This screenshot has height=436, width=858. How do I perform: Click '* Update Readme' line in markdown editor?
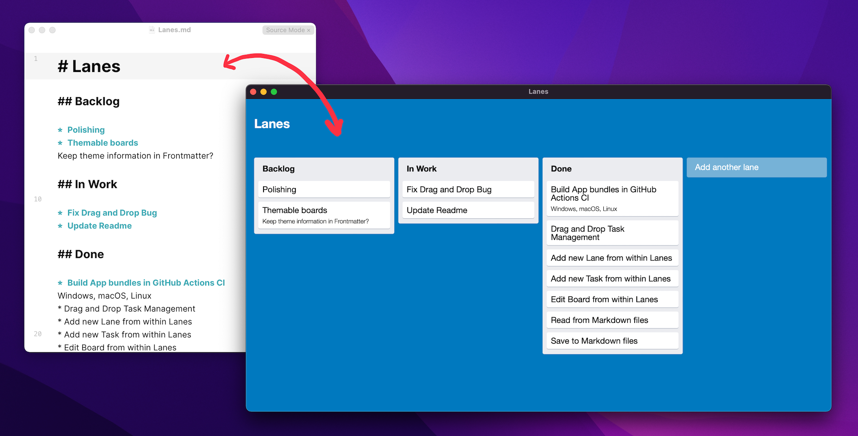95,226
